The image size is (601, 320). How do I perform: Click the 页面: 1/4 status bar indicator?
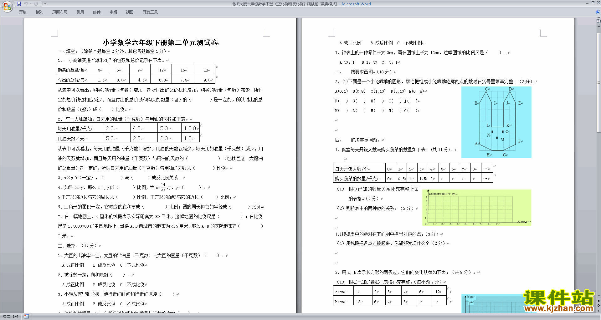11,317
